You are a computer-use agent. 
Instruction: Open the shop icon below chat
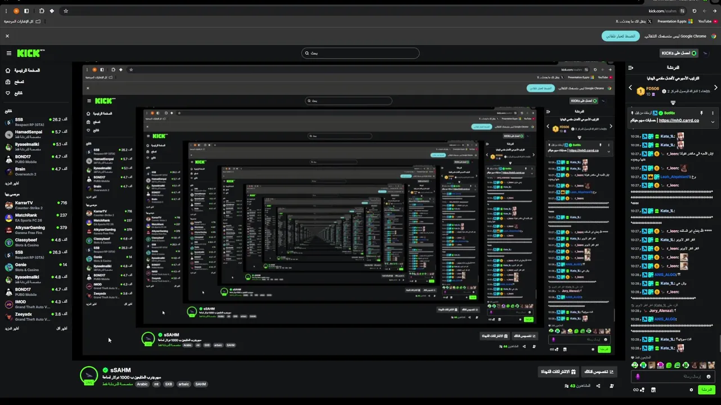(x=653, y=390)
